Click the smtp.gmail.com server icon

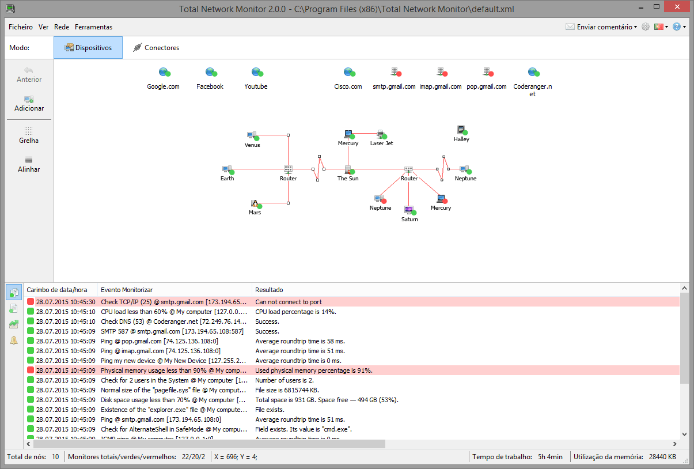(395, 72)
